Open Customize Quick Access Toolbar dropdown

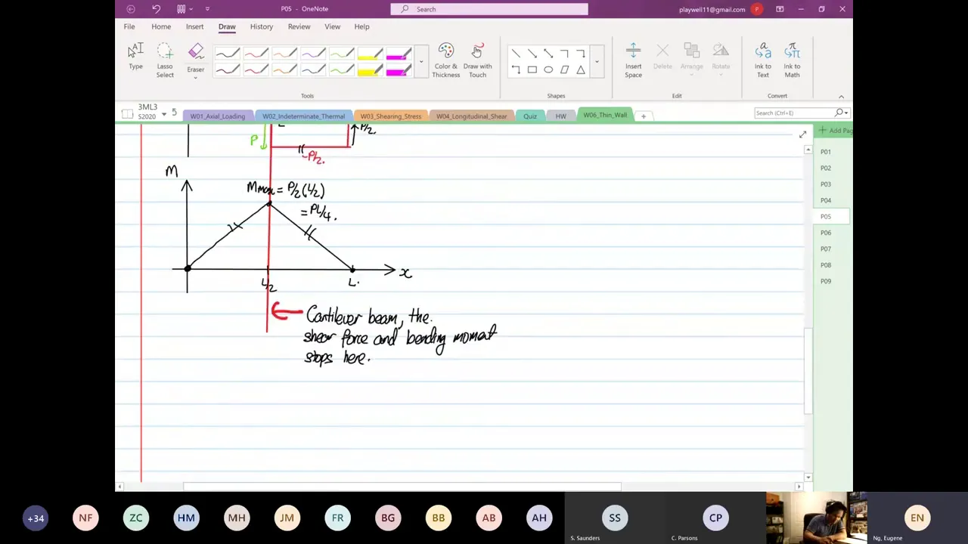click(207, 9)
